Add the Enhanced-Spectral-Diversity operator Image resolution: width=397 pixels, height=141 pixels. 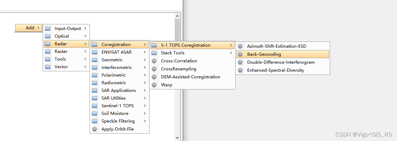[283, 70]
